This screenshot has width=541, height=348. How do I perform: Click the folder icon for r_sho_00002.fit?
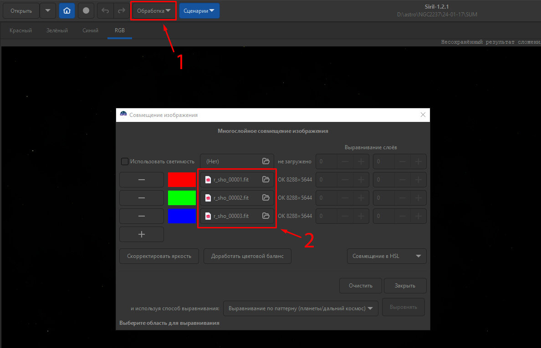pyautogui.click(x=265, y=198)
